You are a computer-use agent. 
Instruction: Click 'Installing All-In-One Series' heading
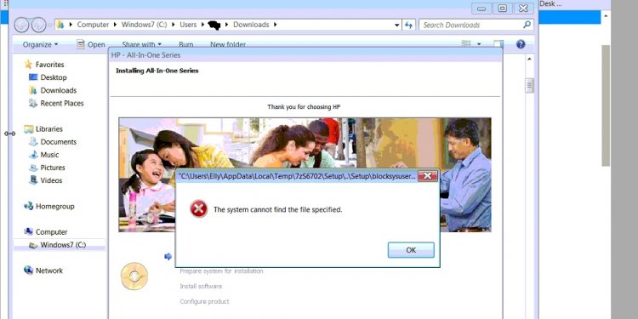click(x=157, y=71)
